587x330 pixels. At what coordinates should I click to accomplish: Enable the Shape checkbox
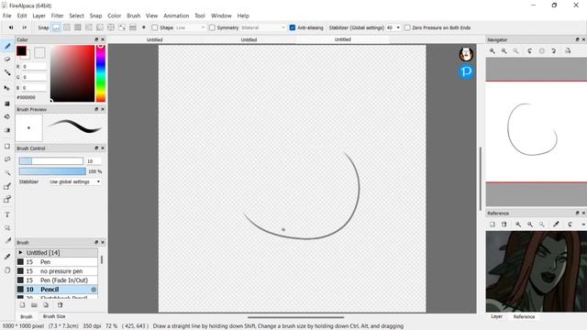155,27
